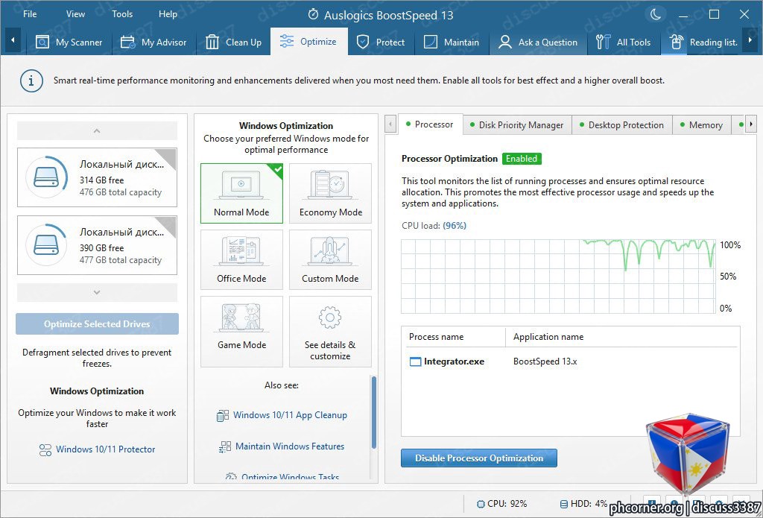Select Game Mode option
Screen dimensions: 763x518
[x=242, y=332]
